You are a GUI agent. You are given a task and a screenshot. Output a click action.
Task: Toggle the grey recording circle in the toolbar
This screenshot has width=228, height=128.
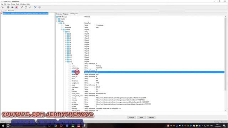tap(8, 7)
